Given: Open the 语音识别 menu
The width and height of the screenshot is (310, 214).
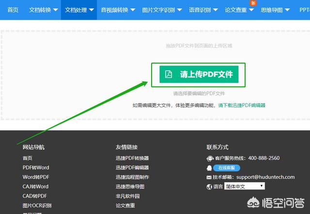Looking at the screenshot, I should tap(200, 10).
